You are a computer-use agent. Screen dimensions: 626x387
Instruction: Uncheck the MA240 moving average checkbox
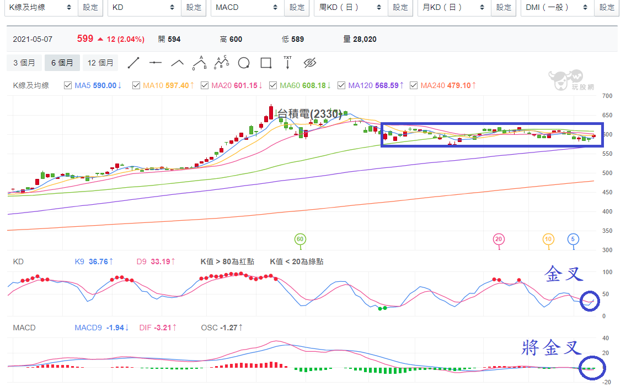pyautogui.click(x=414, y=85)
